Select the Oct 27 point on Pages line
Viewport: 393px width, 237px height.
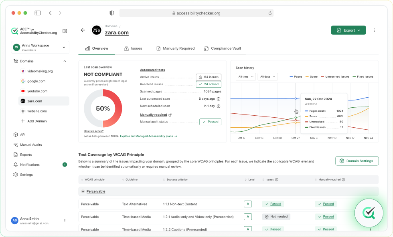[296, 98]
